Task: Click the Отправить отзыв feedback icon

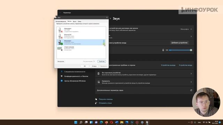Action: pos(96,103)
